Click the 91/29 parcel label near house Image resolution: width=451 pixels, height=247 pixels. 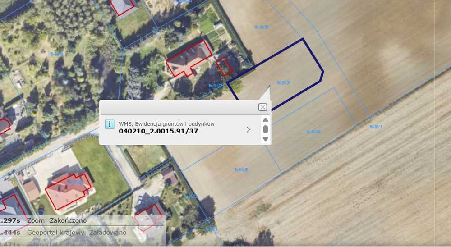point(216,85)
